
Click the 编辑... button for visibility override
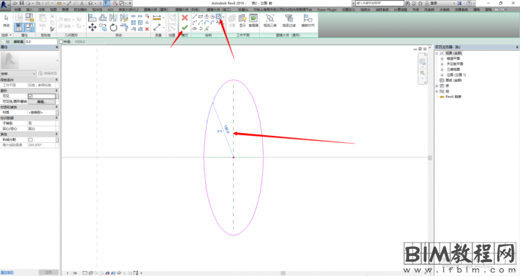[x=42, y=101]
